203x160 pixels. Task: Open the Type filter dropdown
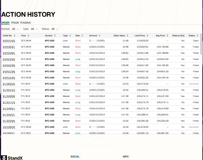pyautogui.click(x=34, y=29)
